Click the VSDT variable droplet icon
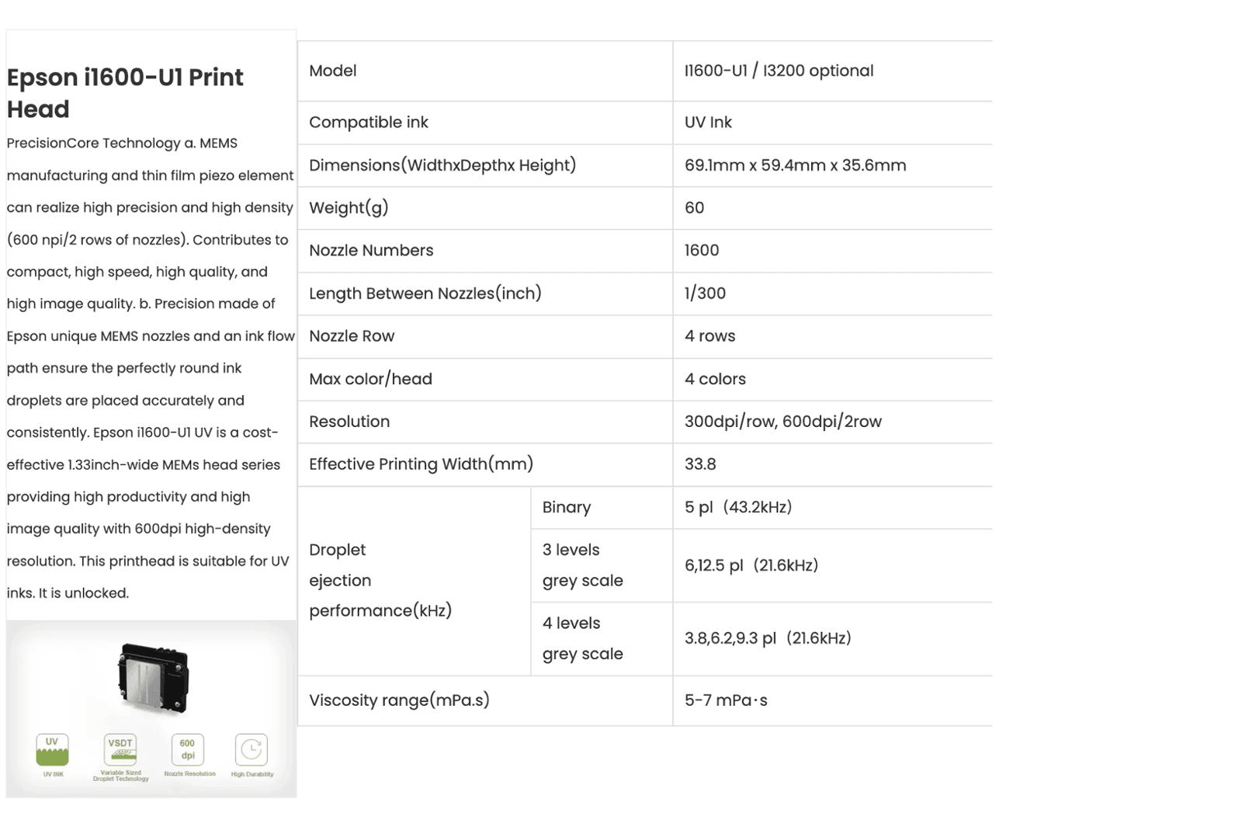The width and height of the screenshot is (1242, 816). click(120, 750)
